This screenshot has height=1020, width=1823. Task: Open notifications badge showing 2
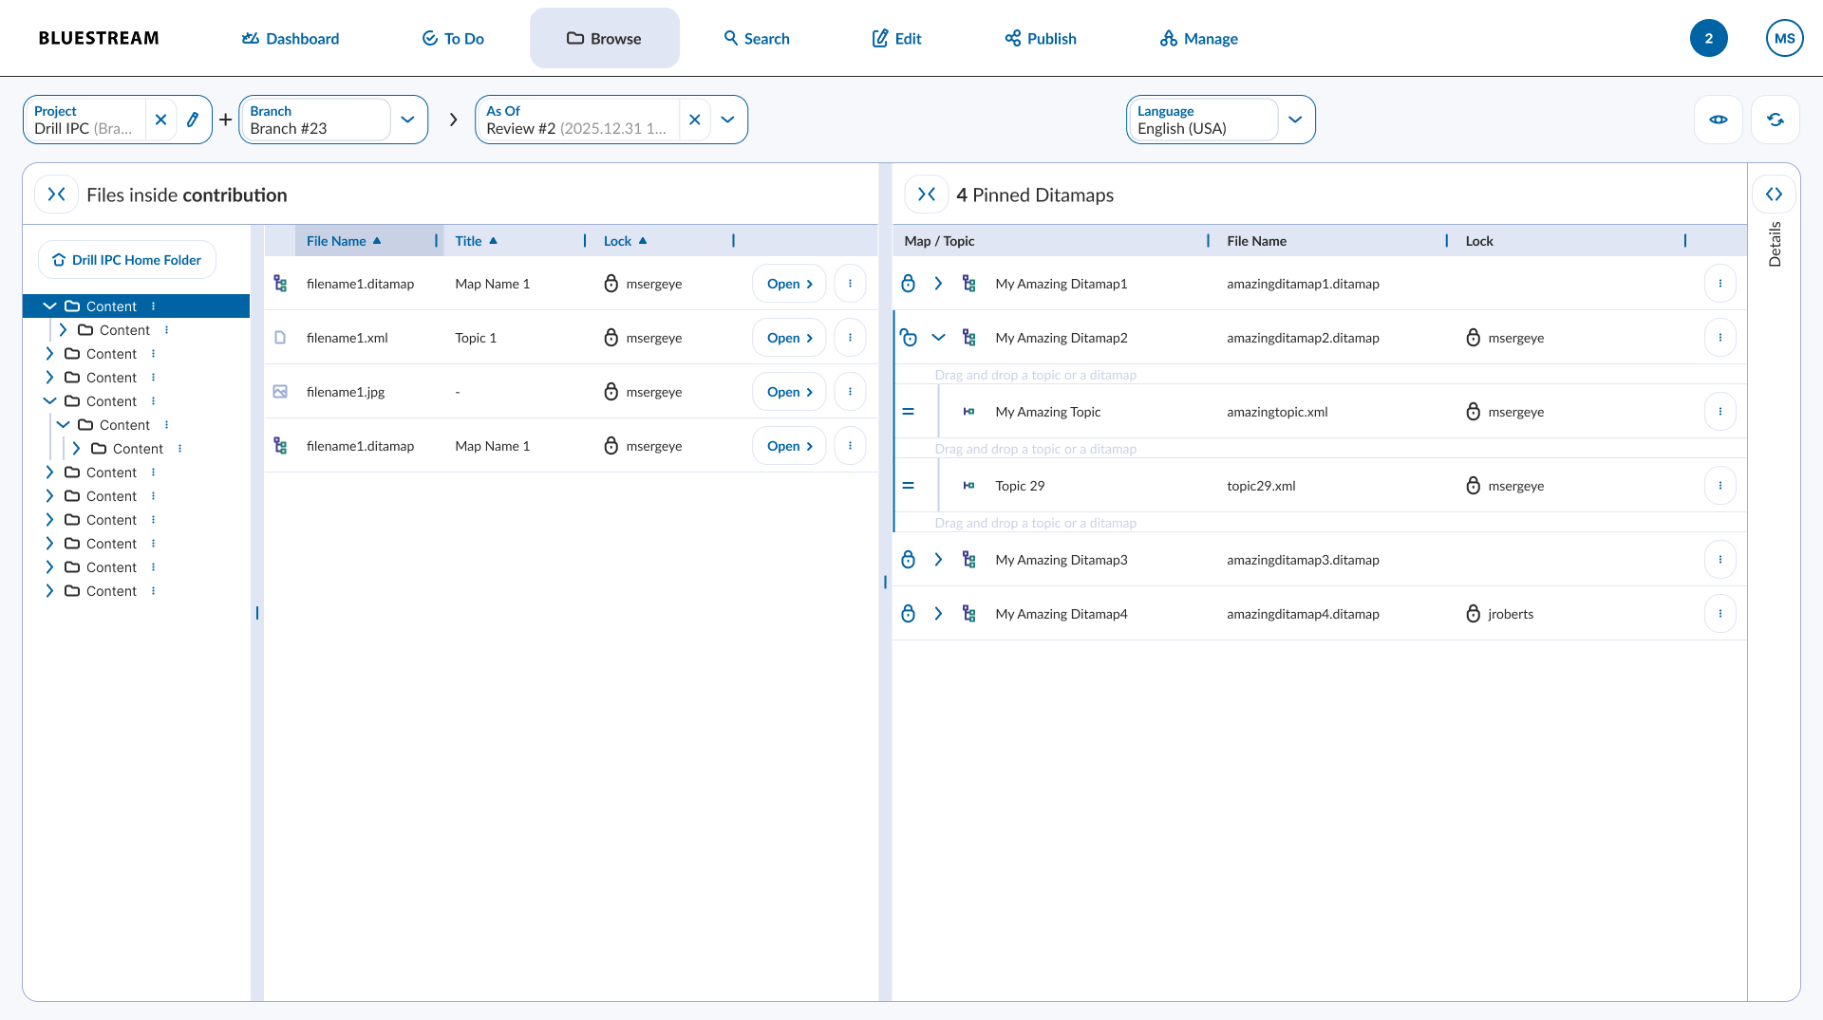pyautogui.click(x=1709, y=38)
